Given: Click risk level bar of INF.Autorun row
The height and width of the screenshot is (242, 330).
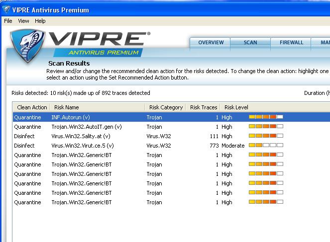Looking at the screenshot, I should (266, 117).
